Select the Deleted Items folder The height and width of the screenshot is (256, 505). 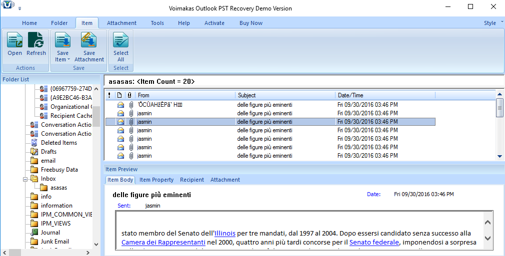coord(59,143)
